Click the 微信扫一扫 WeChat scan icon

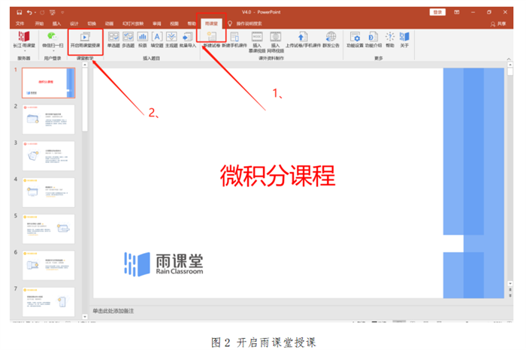tap(53, 36)
